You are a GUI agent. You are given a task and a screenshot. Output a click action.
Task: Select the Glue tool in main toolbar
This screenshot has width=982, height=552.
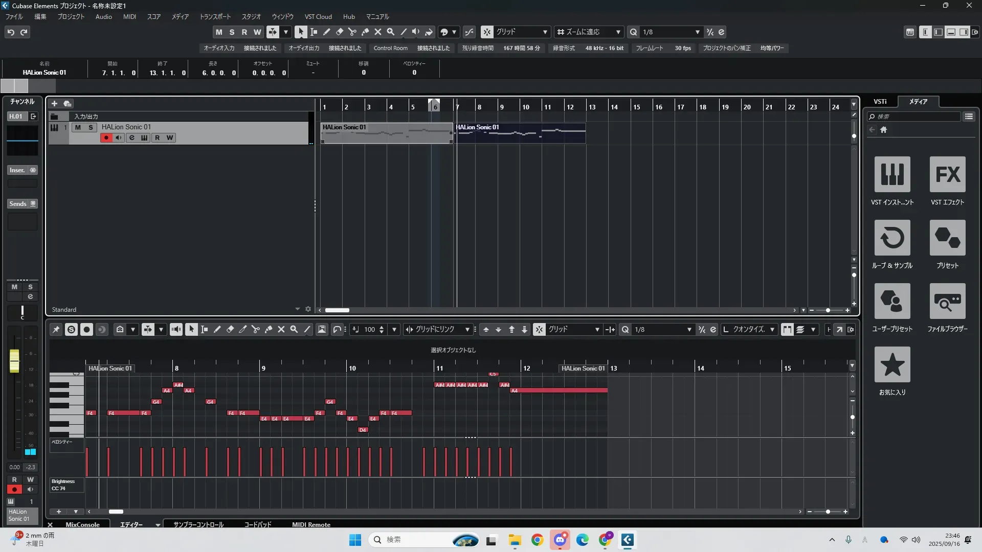(x=365, y=32)
